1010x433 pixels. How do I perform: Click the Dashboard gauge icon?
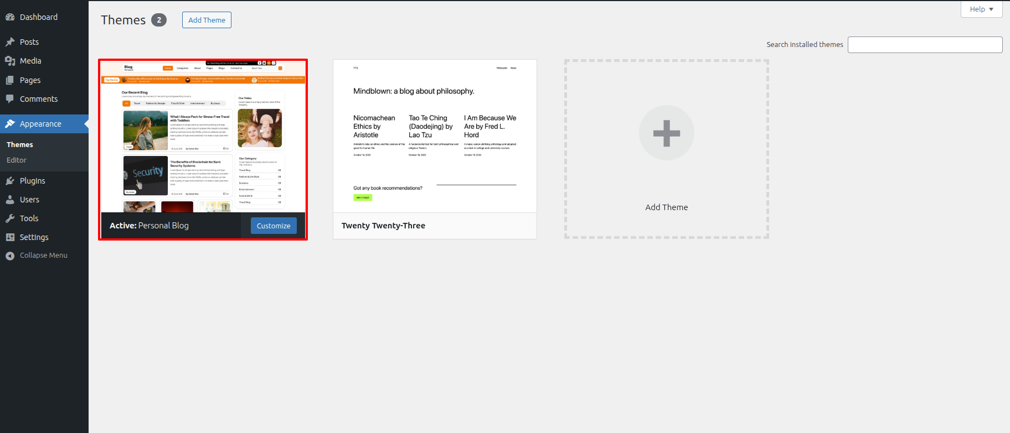click(x=10, y=17)
